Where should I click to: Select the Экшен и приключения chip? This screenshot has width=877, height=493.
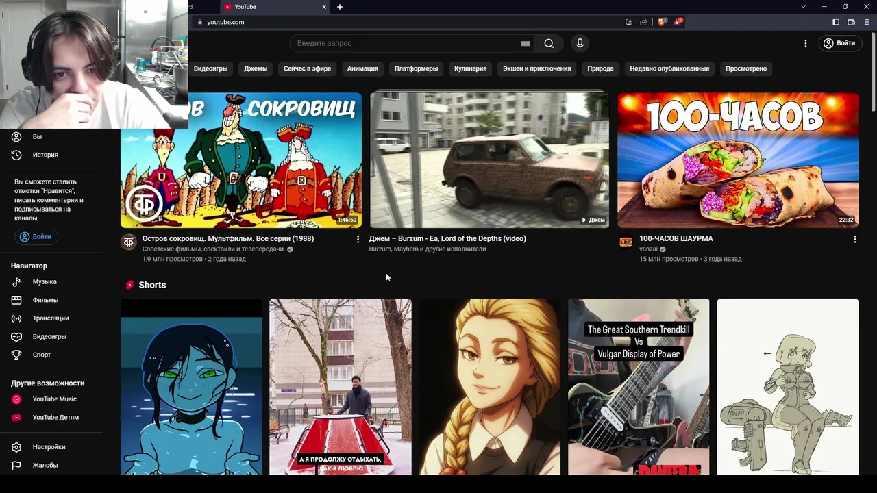tap(536, 68)
